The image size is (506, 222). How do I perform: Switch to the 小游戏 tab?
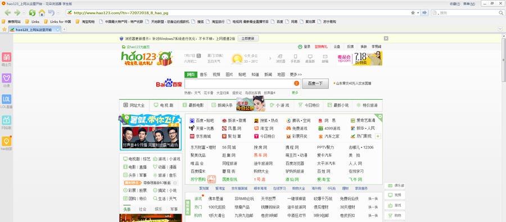[x=279, y=105]
